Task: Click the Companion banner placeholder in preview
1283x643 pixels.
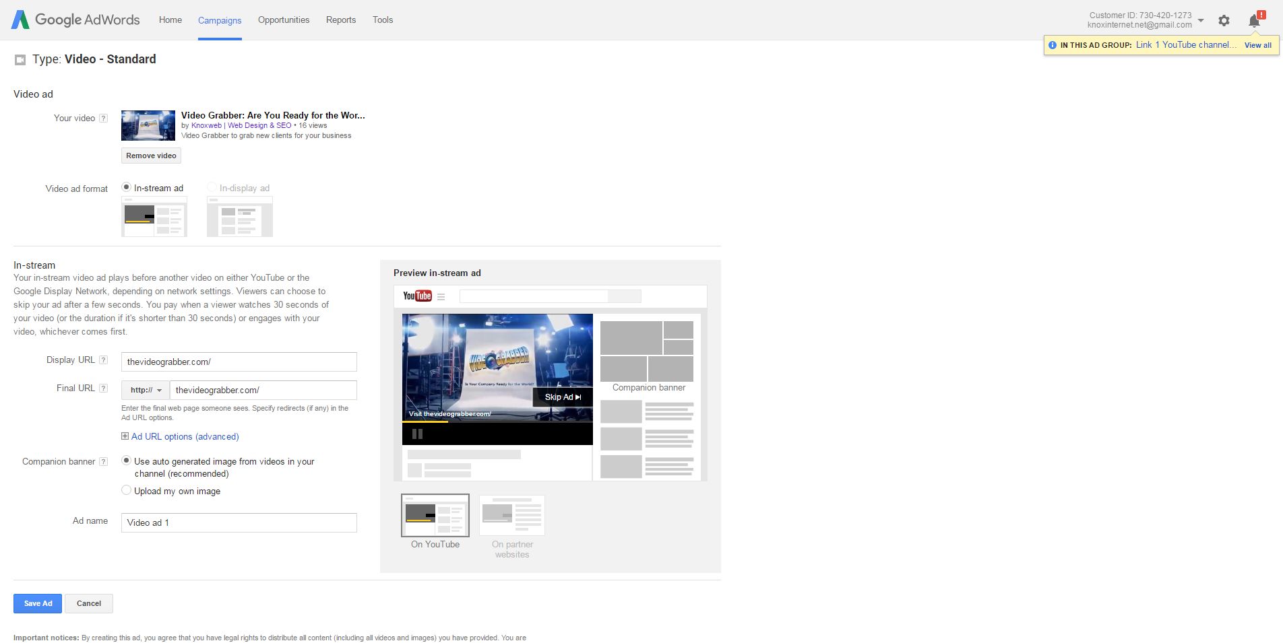Action: [647, 351]
